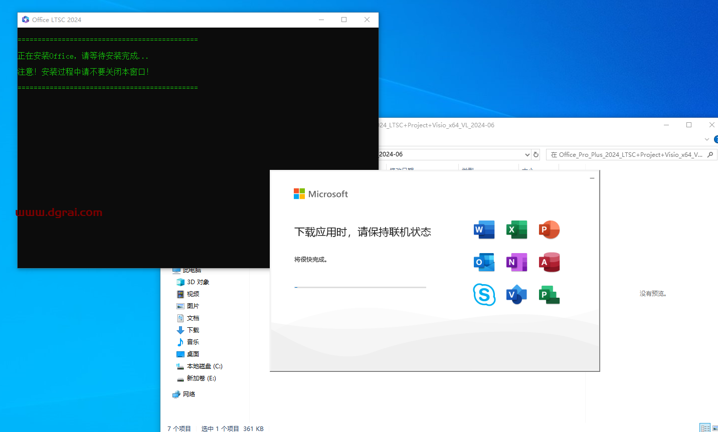Screen dimensions: 718x432
Task: Select the 3D 对象 folder icon in the sidebar
Action: [181, 282]
